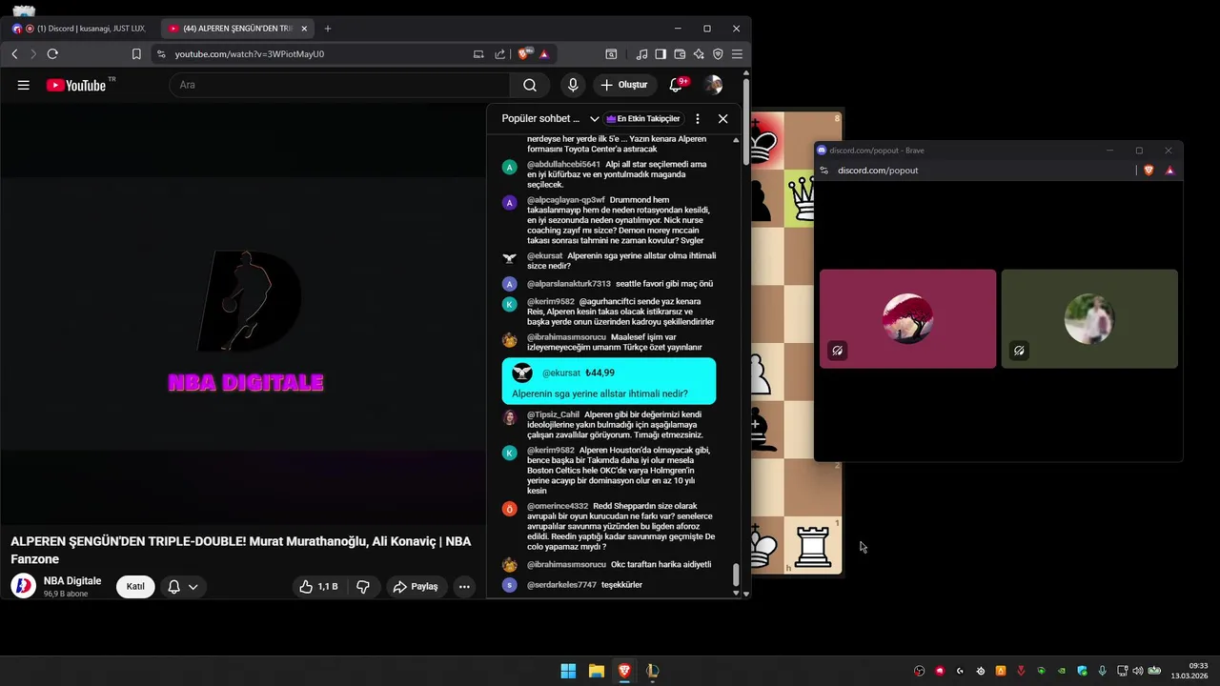Click the @omerince4332 chat username
The image size is (1220, 686).
pos(558,506)
